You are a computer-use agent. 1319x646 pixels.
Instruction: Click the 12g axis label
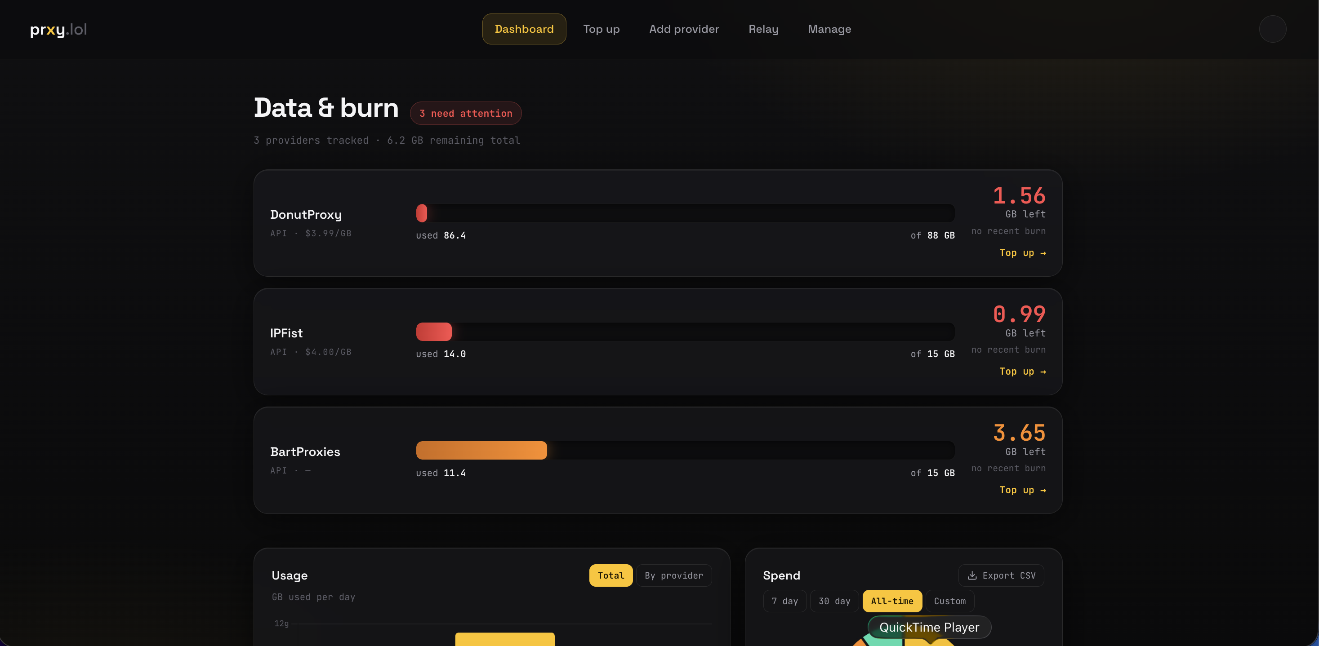(281, 624)
